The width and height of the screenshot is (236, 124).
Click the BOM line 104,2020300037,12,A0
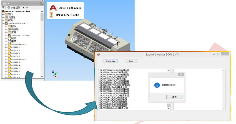(115, 85)
